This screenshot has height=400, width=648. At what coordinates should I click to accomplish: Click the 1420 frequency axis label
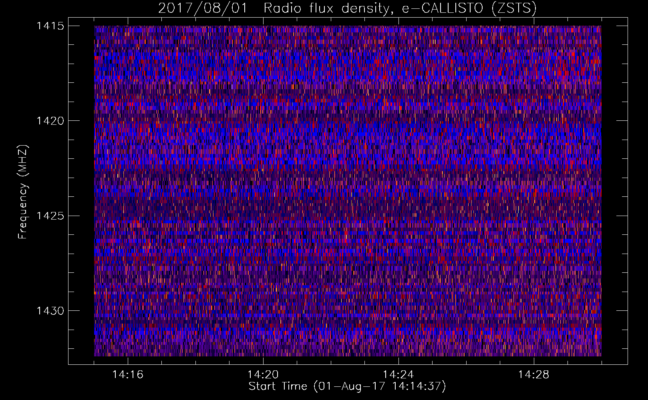pos(50,121)
